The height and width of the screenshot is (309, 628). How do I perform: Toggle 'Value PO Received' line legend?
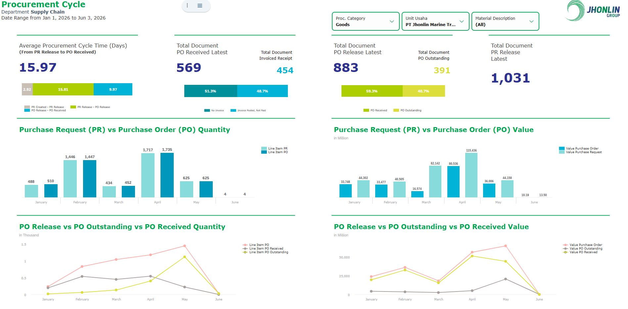[580, 252]
